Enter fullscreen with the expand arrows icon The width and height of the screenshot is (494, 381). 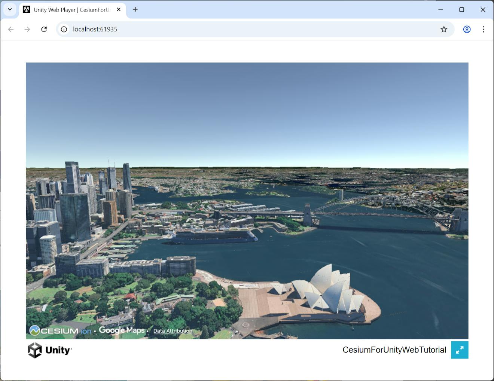(x=460, y=350)
